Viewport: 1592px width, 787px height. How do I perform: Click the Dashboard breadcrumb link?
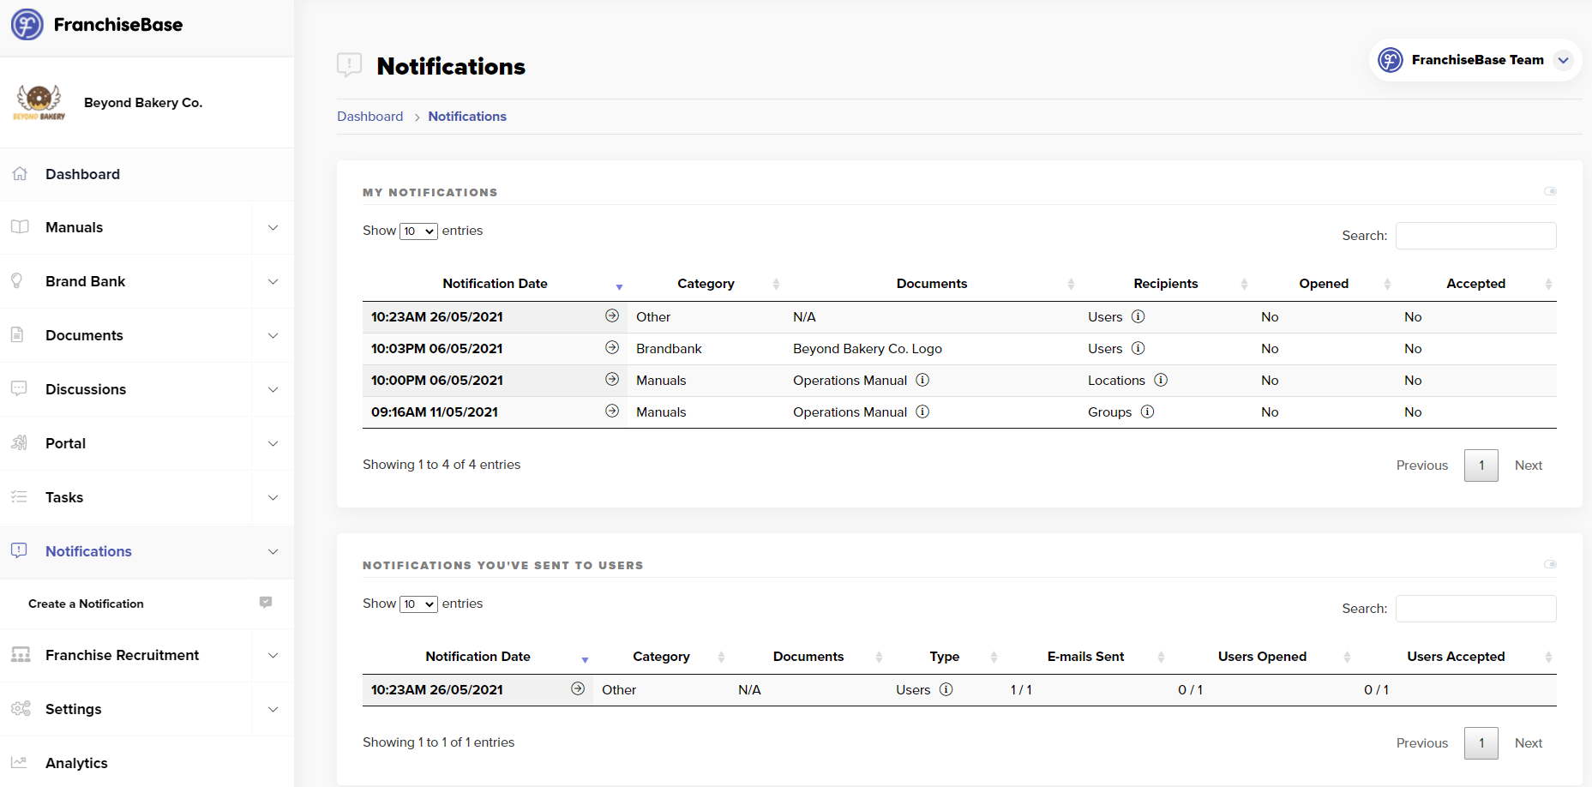pyautogui.click(x=369, y=117)
